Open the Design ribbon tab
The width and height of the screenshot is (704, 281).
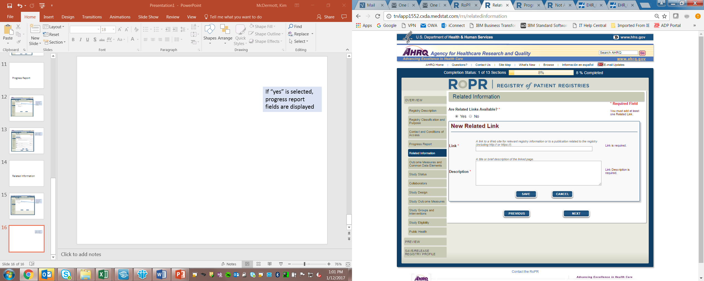click(68, 17)
